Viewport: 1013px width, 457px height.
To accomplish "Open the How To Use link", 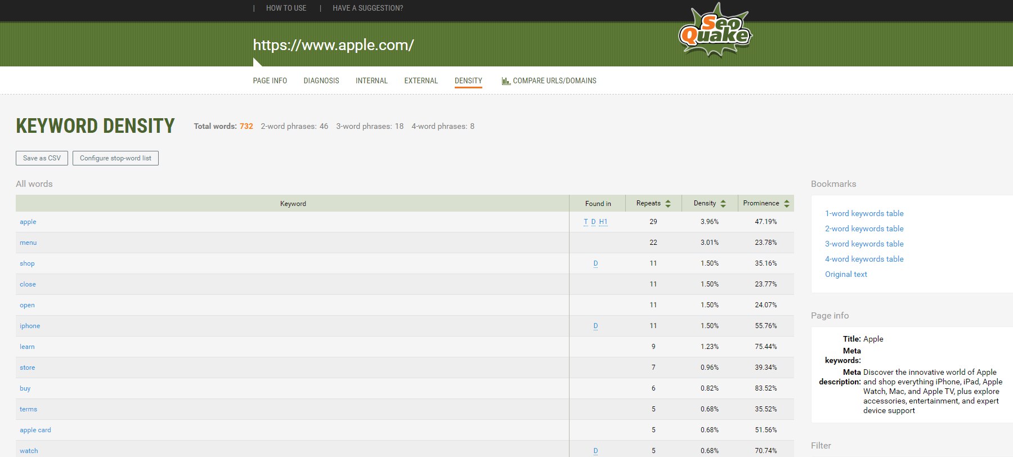I will (x=286, y=8).
